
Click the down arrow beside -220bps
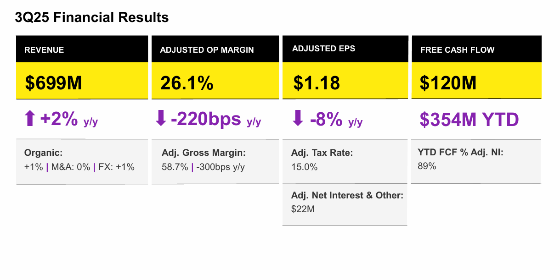point(161,119)
